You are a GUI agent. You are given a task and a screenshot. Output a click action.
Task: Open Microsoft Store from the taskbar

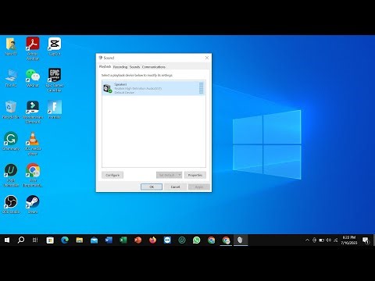click(50, 240)
